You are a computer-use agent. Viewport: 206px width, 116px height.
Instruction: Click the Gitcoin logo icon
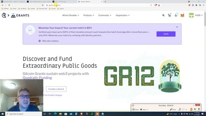tap(4, 15)
